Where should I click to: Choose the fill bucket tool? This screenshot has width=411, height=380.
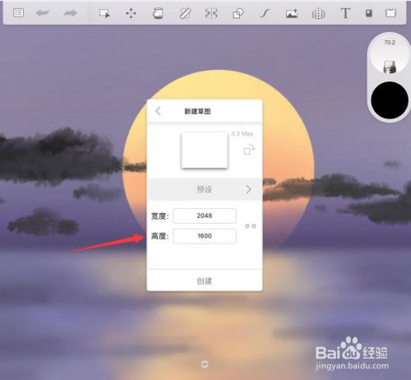point(158,13)
